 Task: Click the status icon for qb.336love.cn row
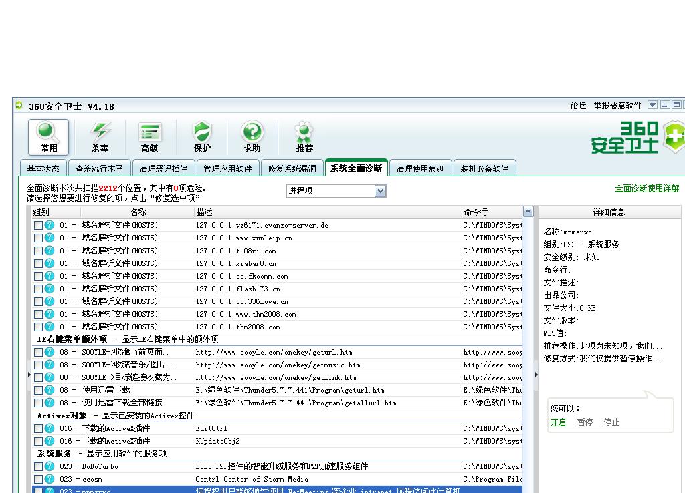[50, 301]
